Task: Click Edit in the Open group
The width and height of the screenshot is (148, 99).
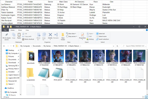Action: point(89,36)
